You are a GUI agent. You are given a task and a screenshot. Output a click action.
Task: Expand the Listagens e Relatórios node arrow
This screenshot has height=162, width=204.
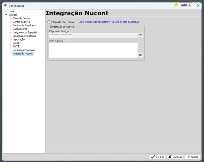[x=10, y=36]
